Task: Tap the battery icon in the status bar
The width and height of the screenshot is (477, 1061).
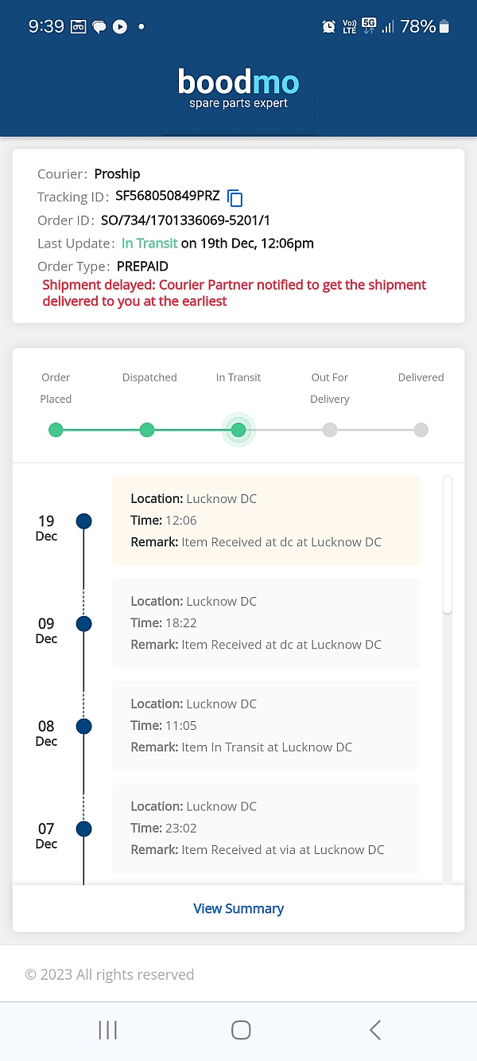Action: (x=444, y=26)
